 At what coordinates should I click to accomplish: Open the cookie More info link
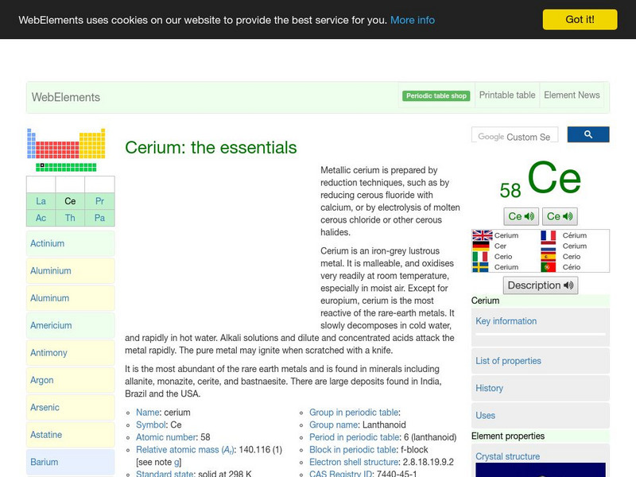pos(412,19)
